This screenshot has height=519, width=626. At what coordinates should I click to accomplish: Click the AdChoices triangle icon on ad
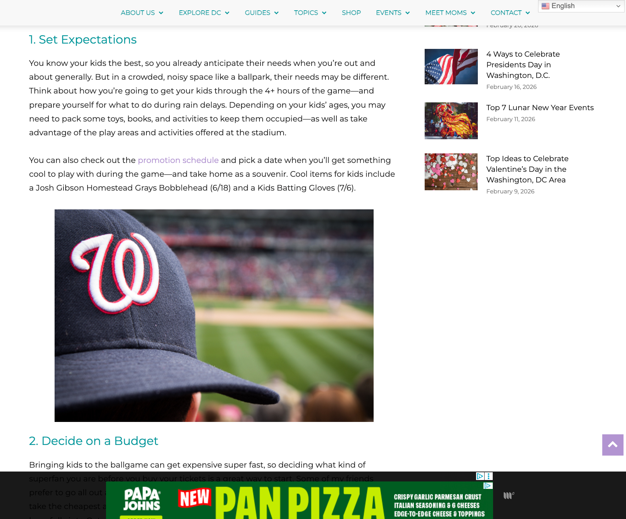[480, 476]
